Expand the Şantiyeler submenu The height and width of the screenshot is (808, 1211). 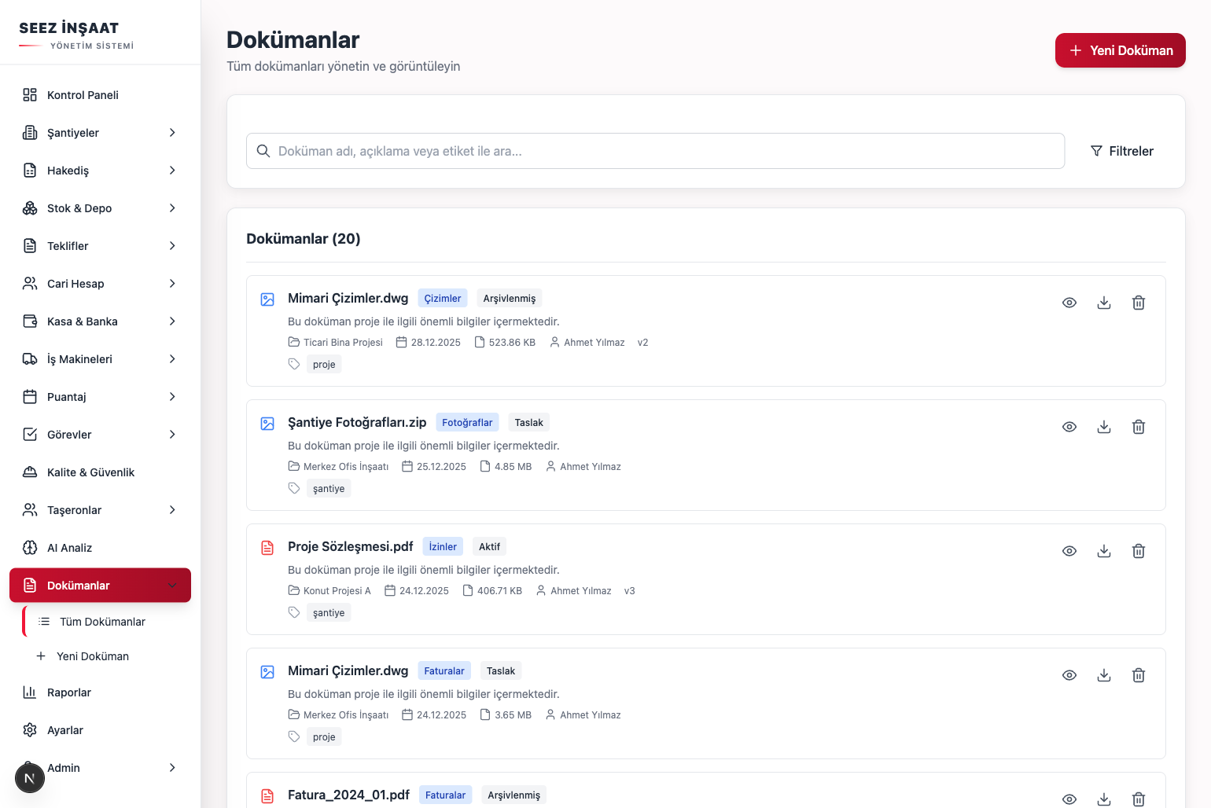172,133
